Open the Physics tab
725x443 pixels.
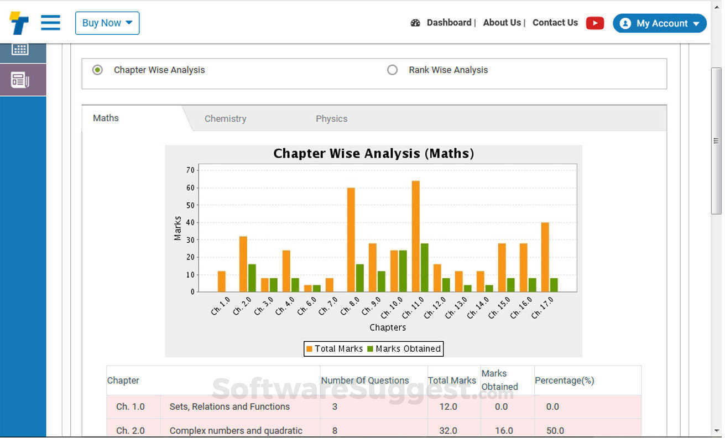pyautogui.click(x=331, y=118)
